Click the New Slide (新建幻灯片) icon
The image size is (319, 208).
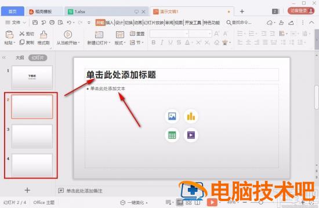[99, 35]
